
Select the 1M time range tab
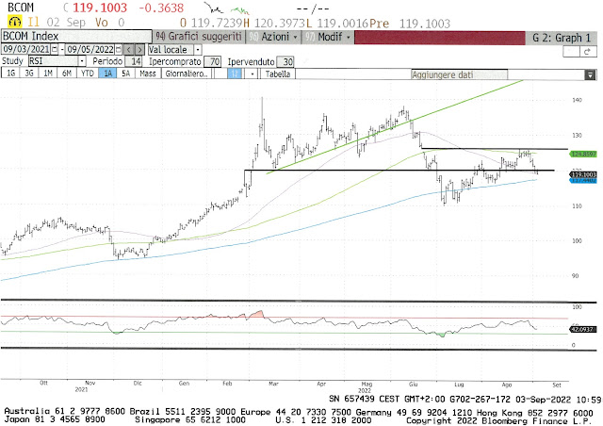click(48, 74)
